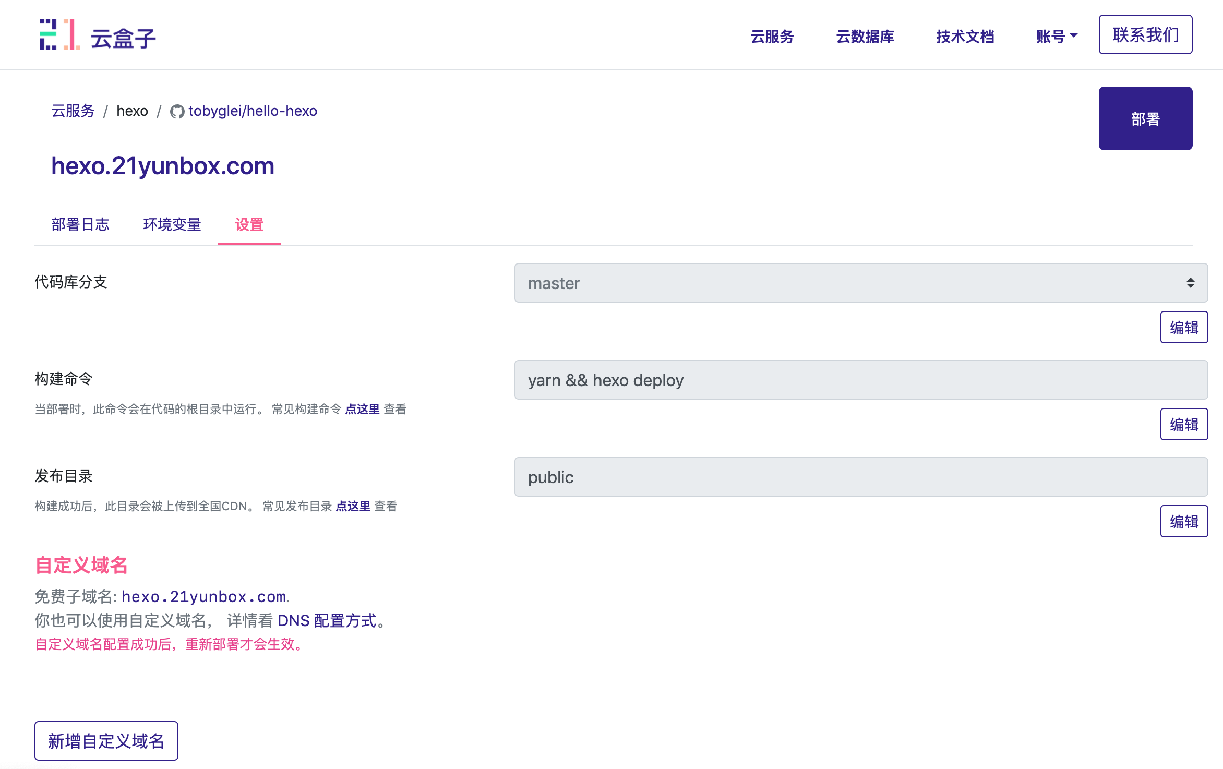The width and height of the screenshot is (1223, 769).
Task: Switch to the 环境变量 tab
Action: point(173,224)
